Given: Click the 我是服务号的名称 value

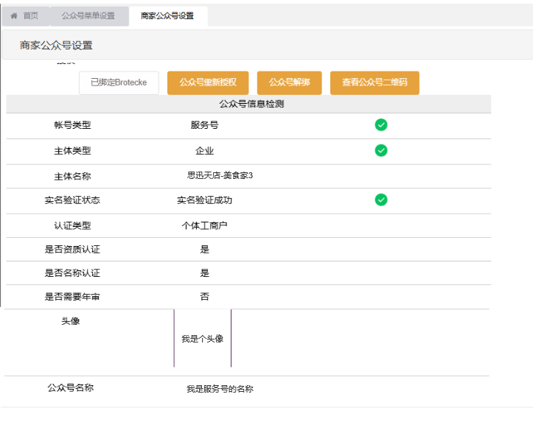Looking at the screenshot, I should pos(220,389).
